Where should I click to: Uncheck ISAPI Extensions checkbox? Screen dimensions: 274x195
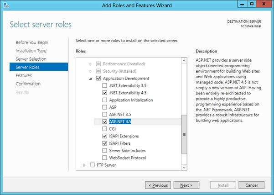104,136
